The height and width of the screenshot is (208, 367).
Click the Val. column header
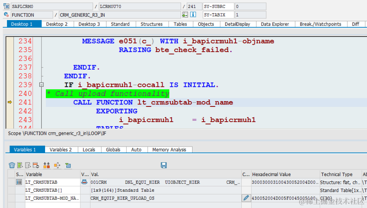pyautogui.click(x=166, y=174)
